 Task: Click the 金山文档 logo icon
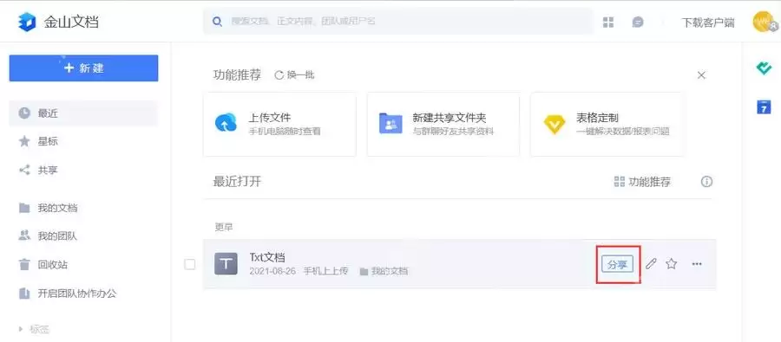[x=27, y=23]
